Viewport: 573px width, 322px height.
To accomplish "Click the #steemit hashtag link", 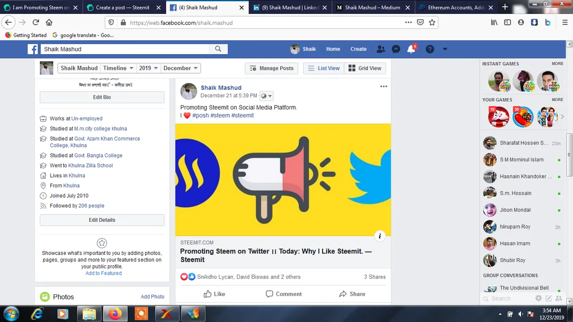I will point(243,115).
